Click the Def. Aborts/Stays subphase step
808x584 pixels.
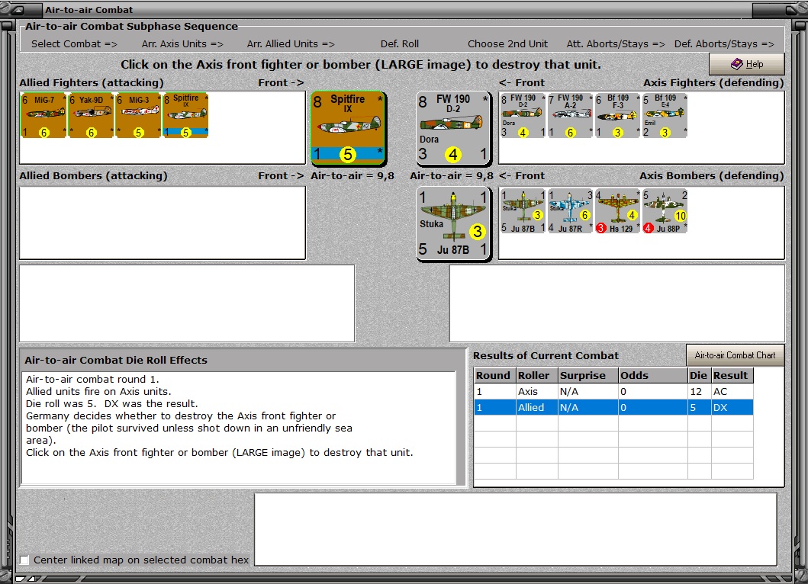point(724,43)
